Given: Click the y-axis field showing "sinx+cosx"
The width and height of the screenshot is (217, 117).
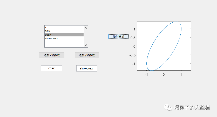Looking at the screenshot, I should 86,68.
